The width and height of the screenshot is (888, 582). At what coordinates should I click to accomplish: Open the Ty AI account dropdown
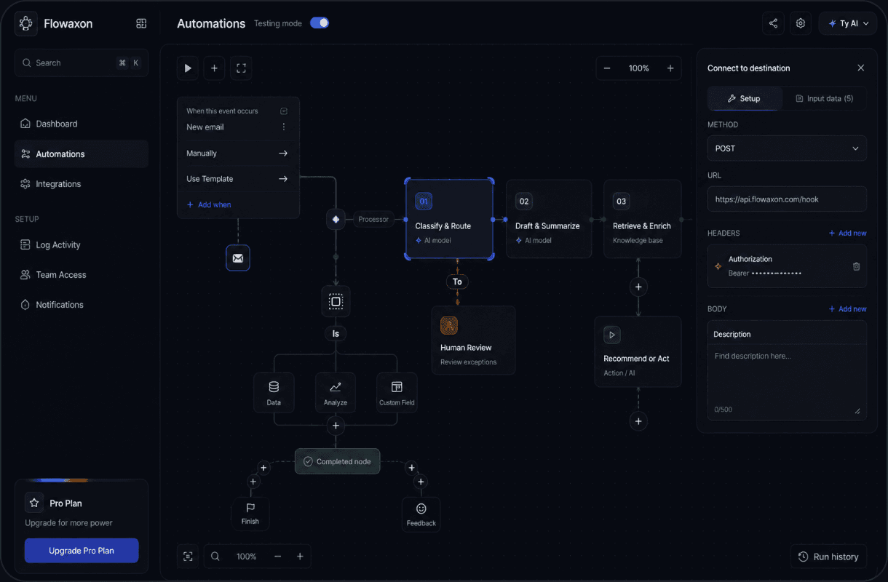coord(848,23)
